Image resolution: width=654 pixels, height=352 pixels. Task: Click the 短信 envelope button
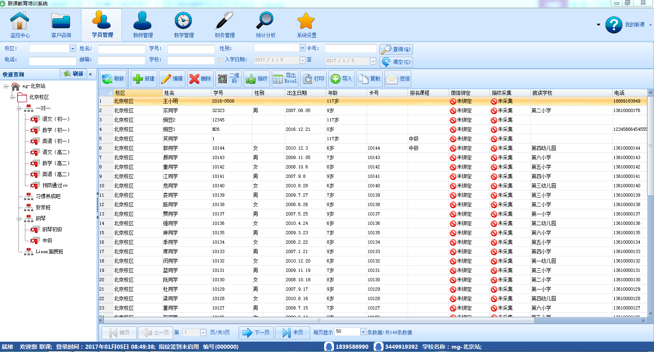398,78
